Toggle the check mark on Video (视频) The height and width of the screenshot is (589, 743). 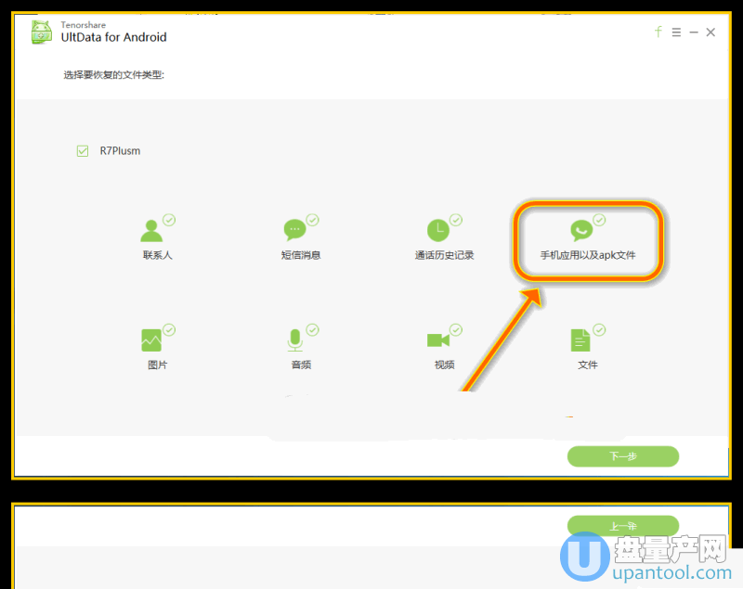(456, 329)
